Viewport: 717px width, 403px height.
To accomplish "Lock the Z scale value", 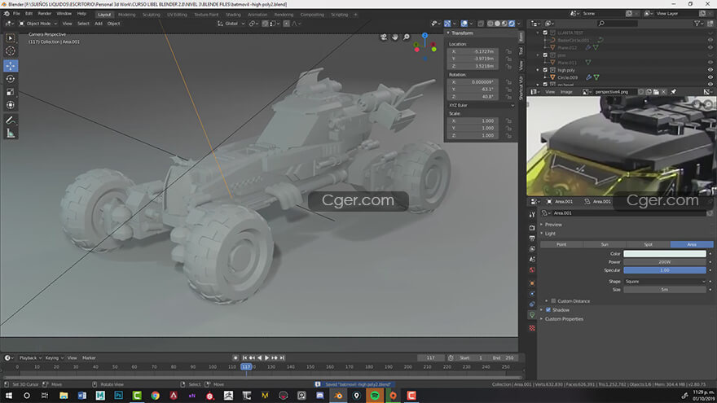I will point(508,136).
